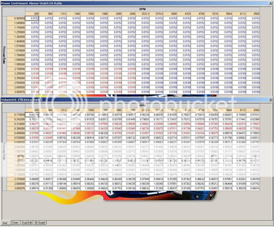Image resolution: width=274 pixels, height=227 pixels.
Task: Select the Dual Edit tab
Action: [27, 222]
